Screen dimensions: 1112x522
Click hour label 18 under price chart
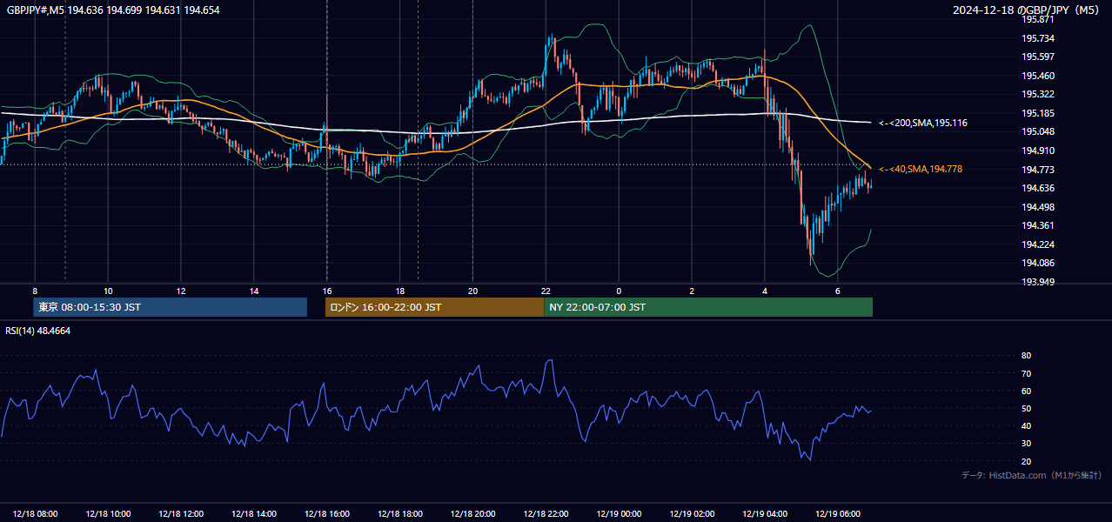coord(399,291)
